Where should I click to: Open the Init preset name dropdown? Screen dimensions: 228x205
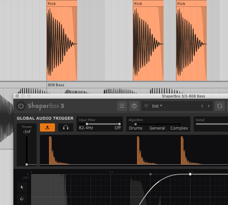pyautogui.click(x=173, y=106)
